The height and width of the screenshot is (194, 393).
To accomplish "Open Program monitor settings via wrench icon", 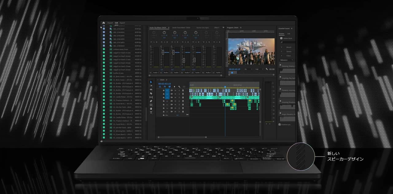I will (267, 69).
